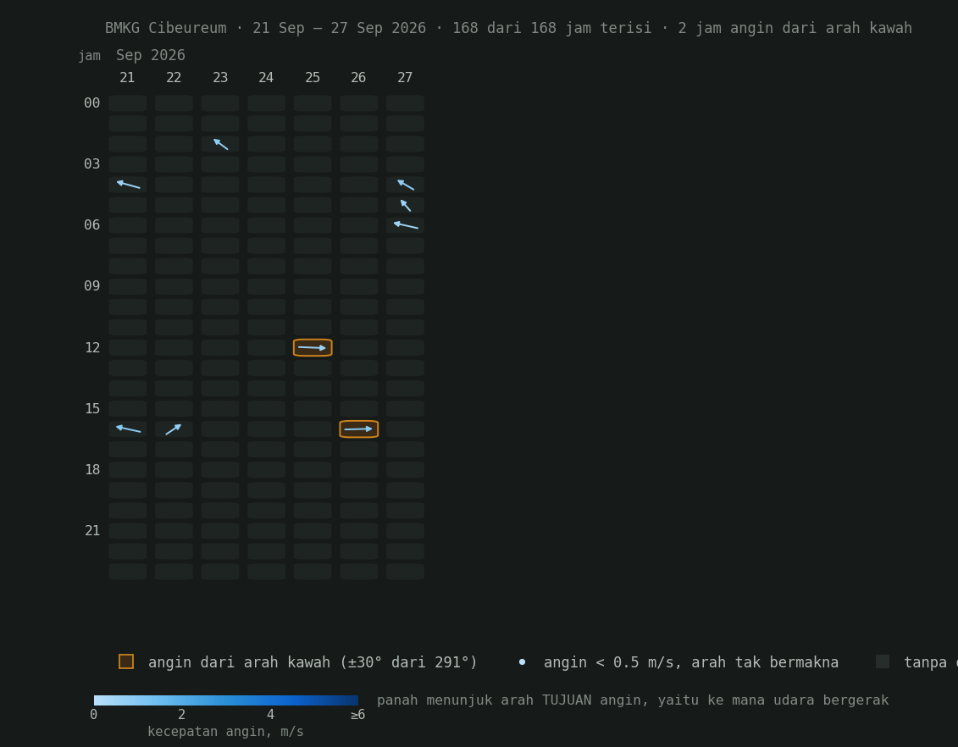The image size is (958, 747).
Task: Select the hour row label '06'
Action: [92, 225]
